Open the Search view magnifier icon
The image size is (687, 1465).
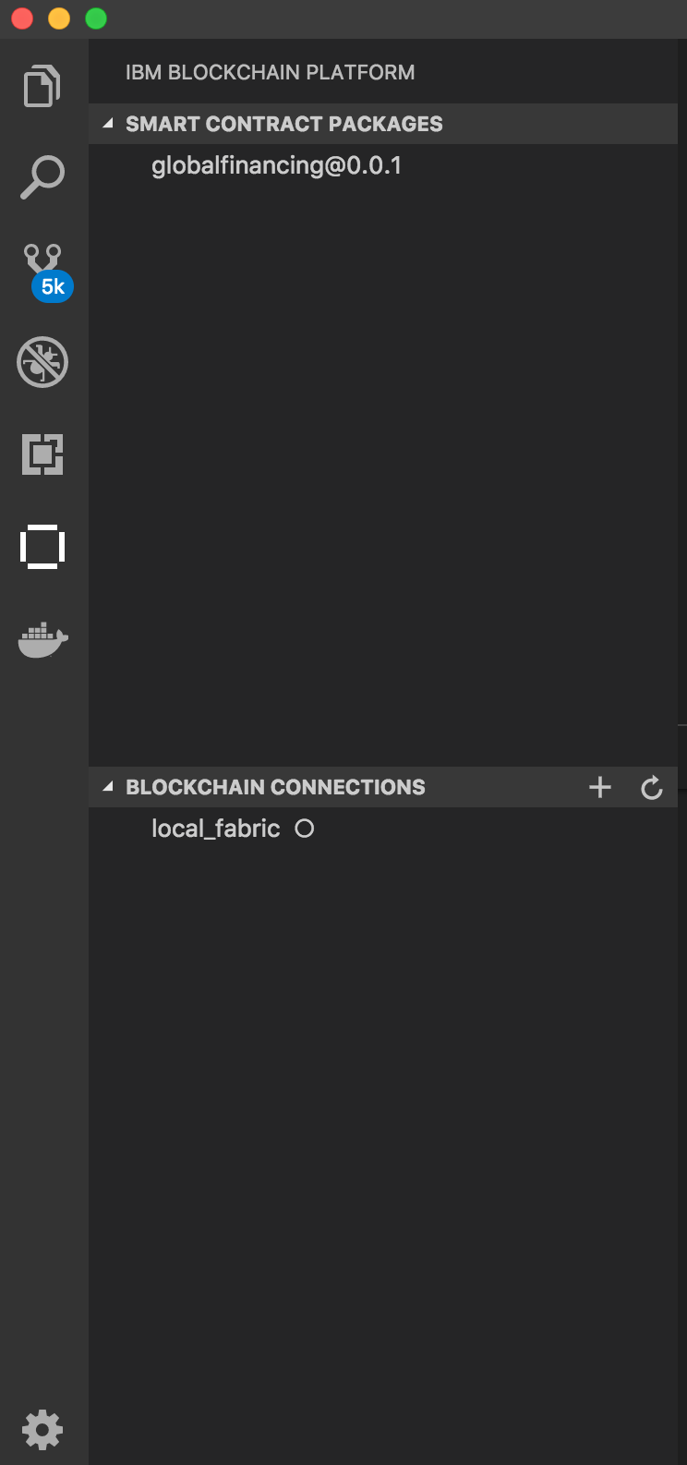coord(42,177)
